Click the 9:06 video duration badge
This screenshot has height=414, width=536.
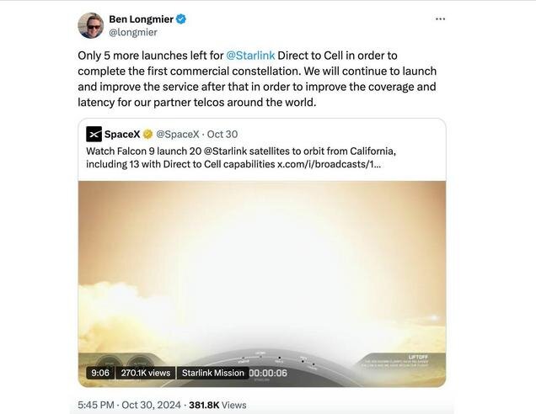pyautogui.click(x=100, y=373)
